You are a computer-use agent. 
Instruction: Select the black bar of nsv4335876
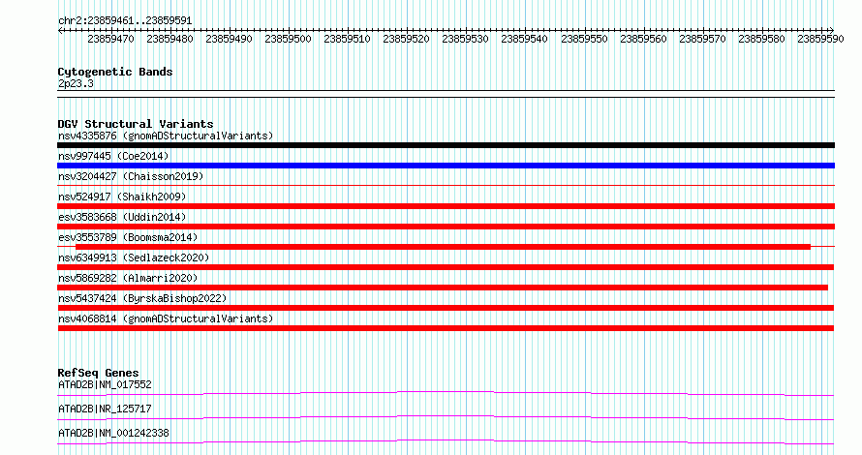click(x=446, y=145)
